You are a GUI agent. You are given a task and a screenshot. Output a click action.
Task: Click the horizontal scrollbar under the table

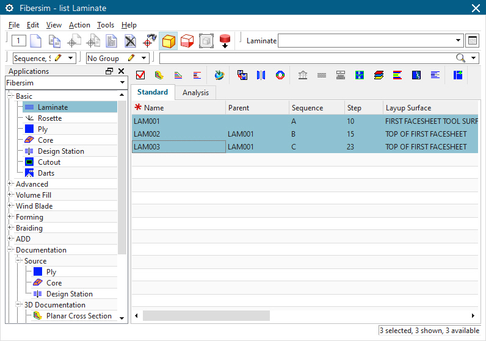[x=206, y=316]
